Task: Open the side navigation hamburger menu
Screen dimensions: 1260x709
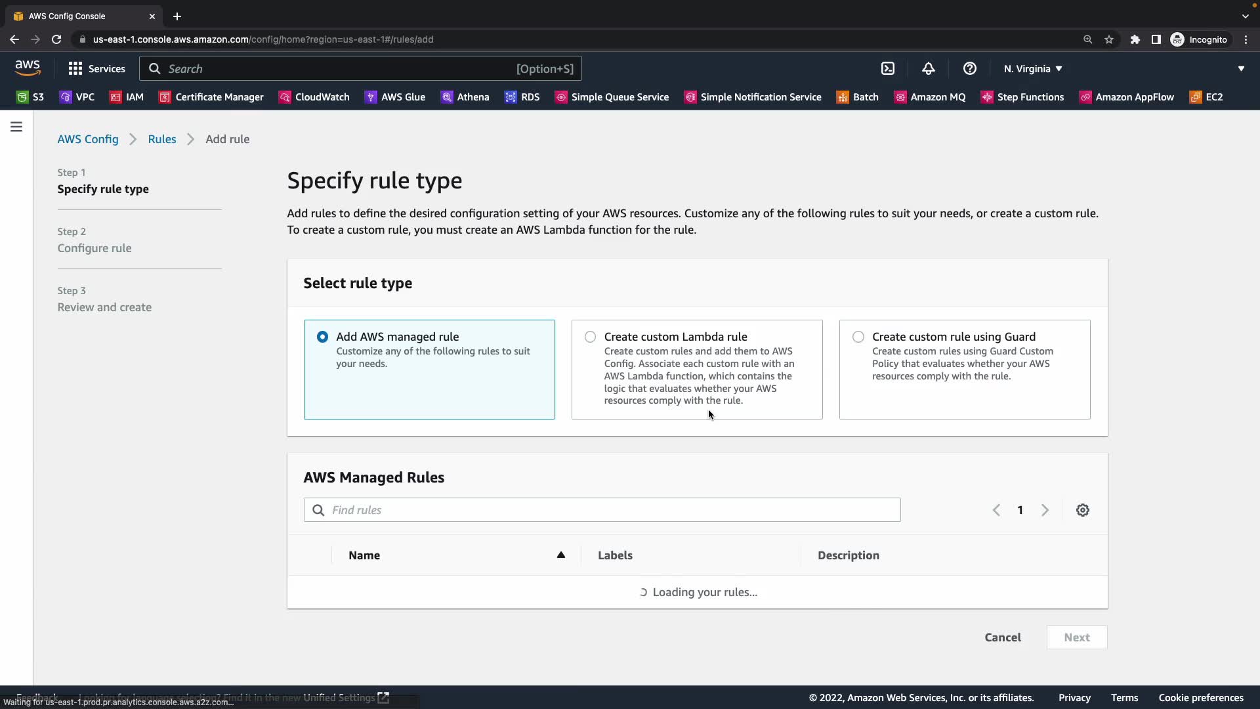Action: 16,127
